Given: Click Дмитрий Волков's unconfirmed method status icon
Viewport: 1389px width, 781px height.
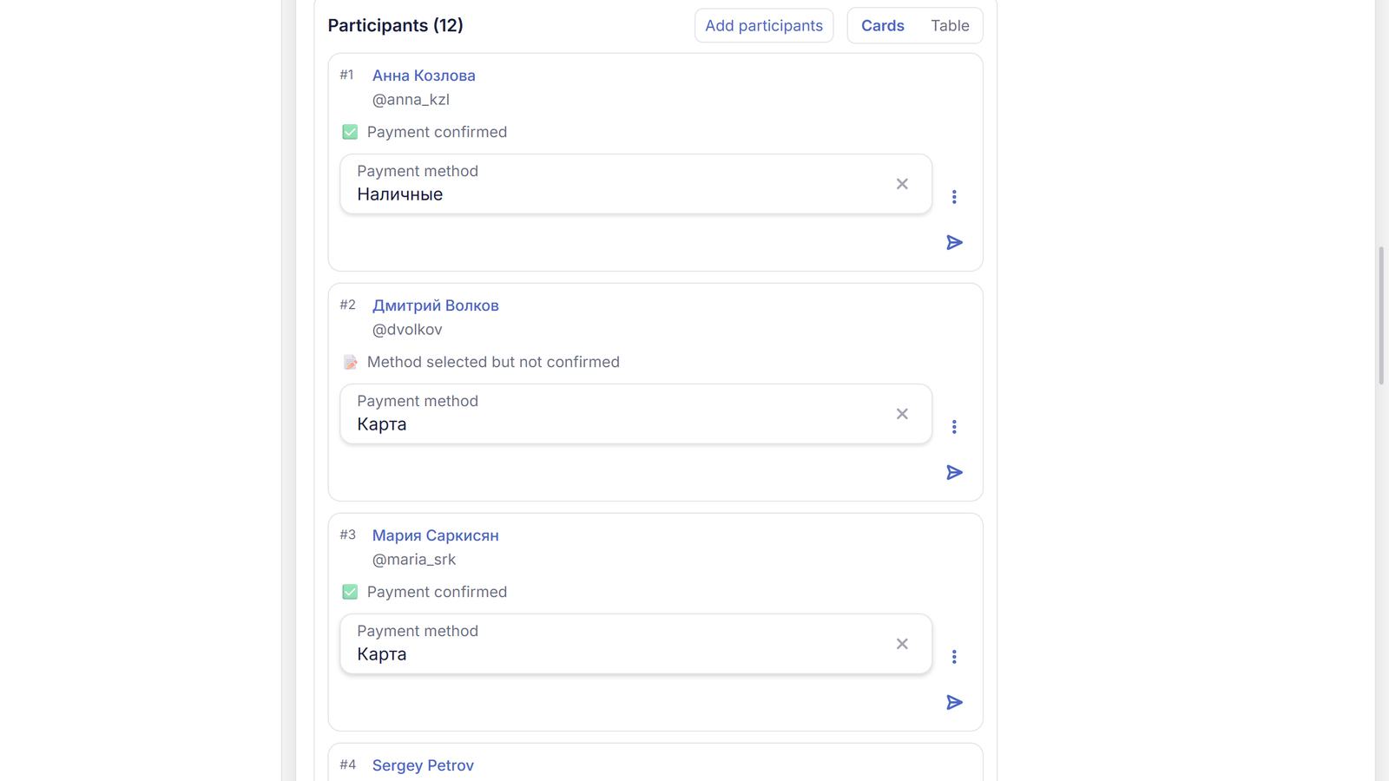Looking at the screenshot, I should tap(350, 362).
